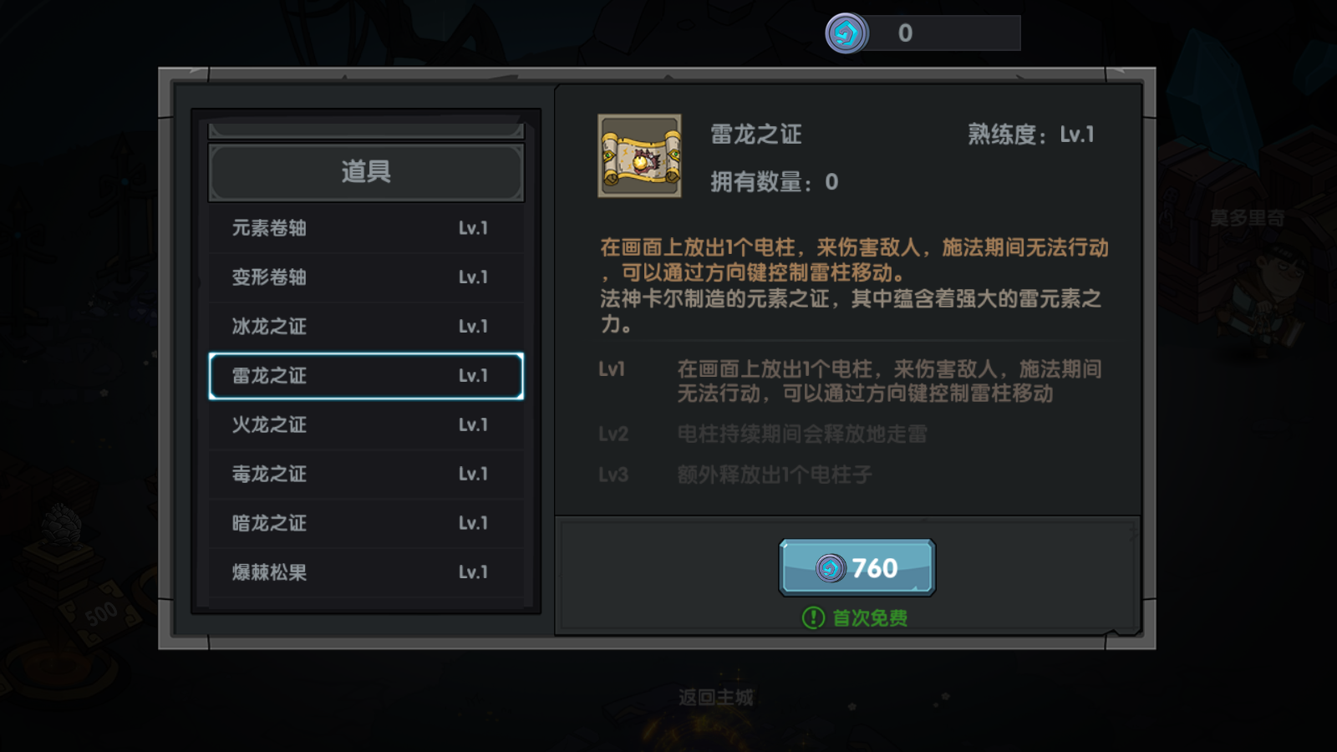Screen dimensions: 1337x752
Task: Select 火龙之证 in the item list
Action: [x=366, y=425]
